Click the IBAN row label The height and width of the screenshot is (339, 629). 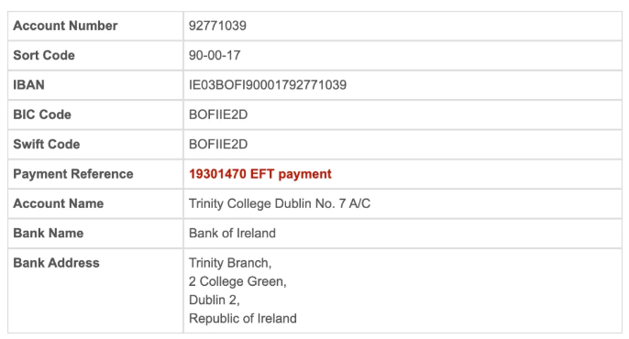29,85
